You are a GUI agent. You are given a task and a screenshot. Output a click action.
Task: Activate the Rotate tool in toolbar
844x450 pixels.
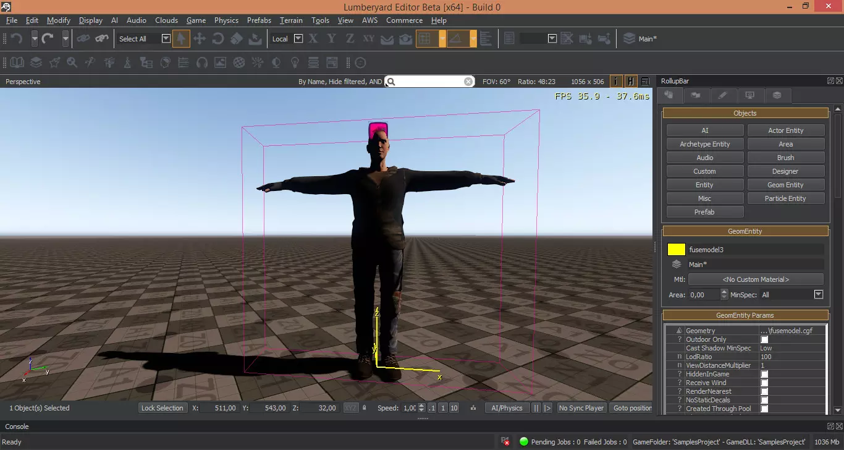[x=218, y=39]
